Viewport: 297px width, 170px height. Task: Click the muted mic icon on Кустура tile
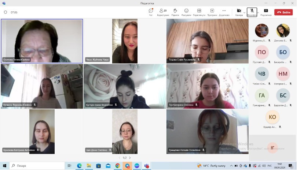116,105
